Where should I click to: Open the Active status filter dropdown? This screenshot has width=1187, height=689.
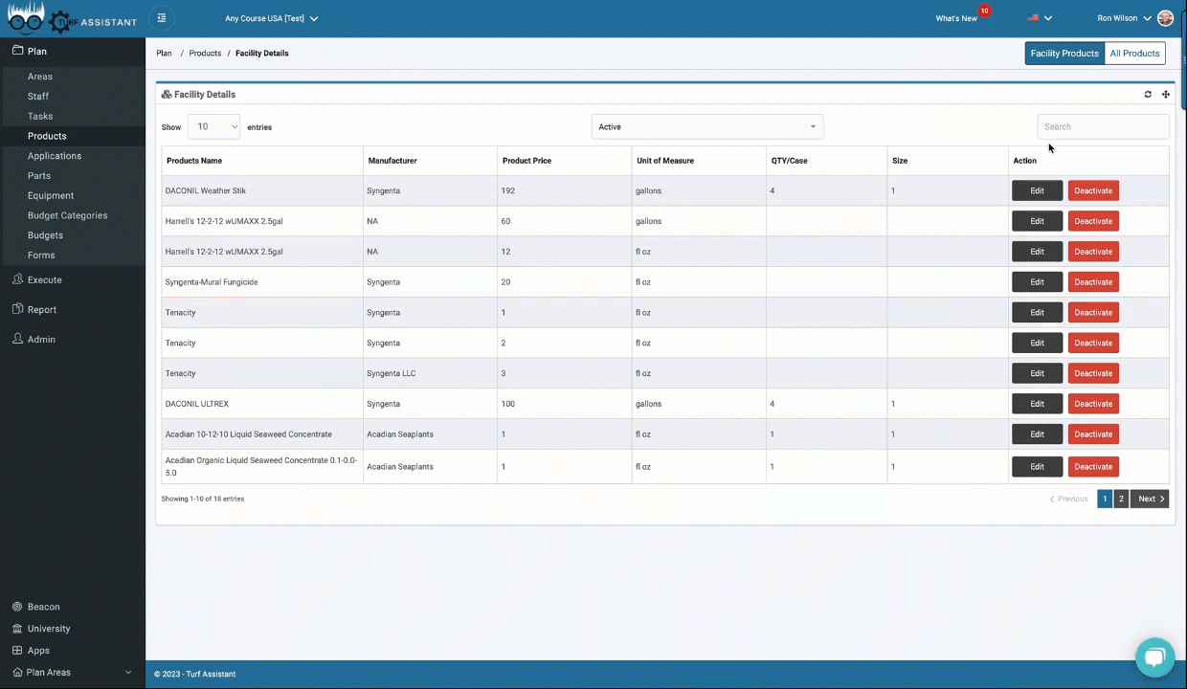click(706, 126)
